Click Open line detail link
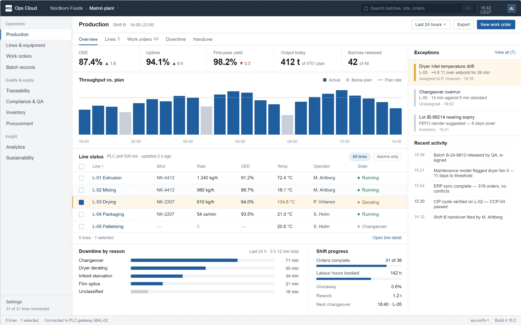 tap(387, 238)
